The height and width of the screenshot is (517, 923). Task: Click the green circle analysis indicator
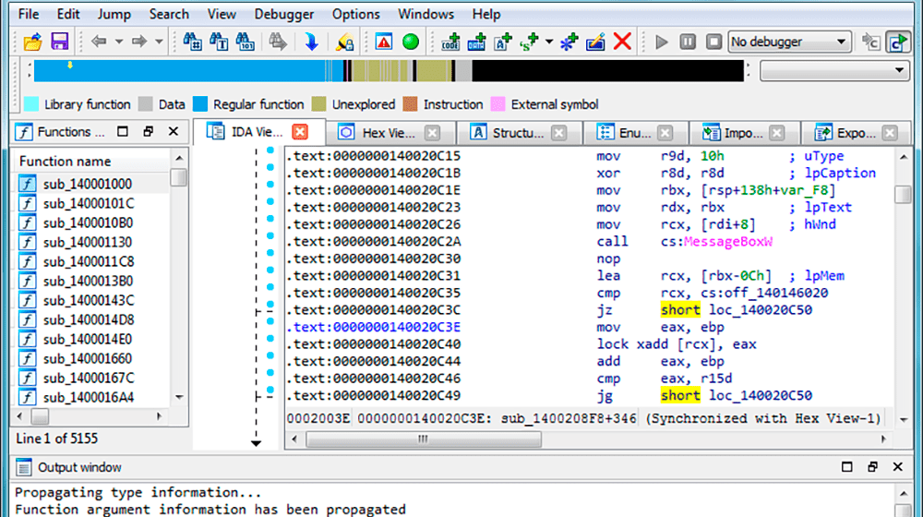(411, 42)
